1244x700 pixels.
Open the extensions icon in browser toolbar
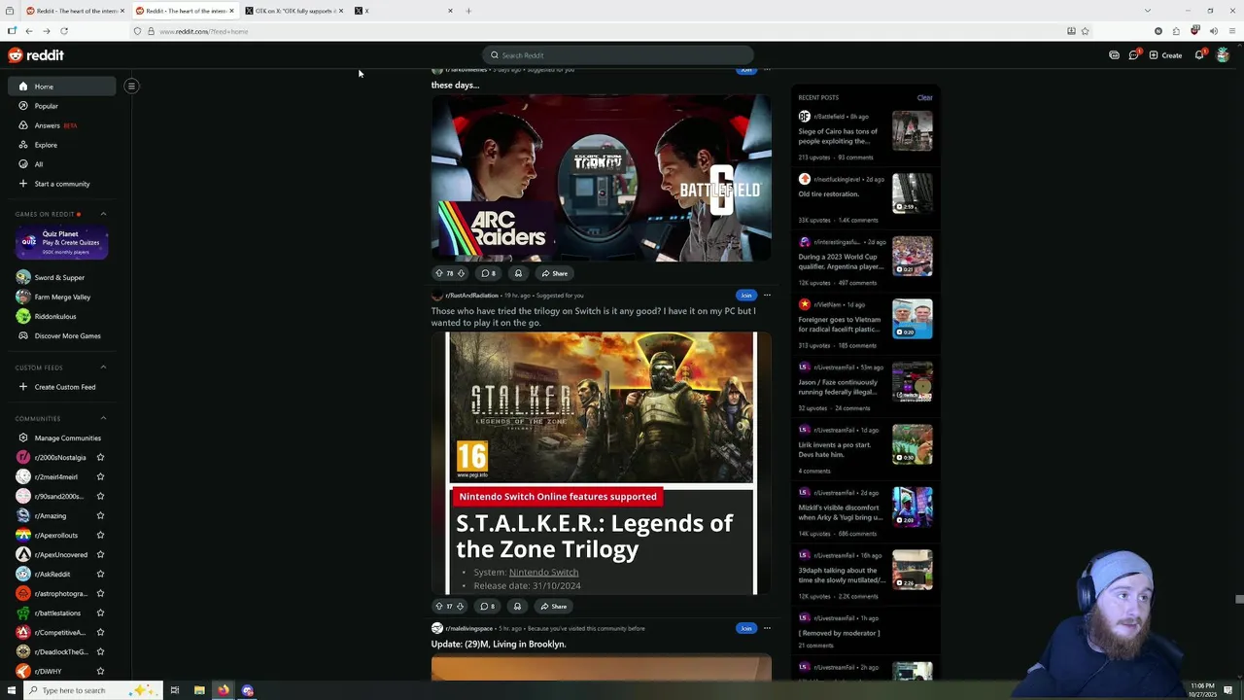tap(1176, 31)
